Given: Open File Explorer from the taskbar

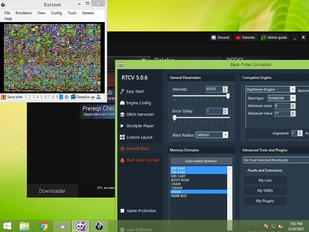Looking at the screenshot, I should [x=24, y=226].
